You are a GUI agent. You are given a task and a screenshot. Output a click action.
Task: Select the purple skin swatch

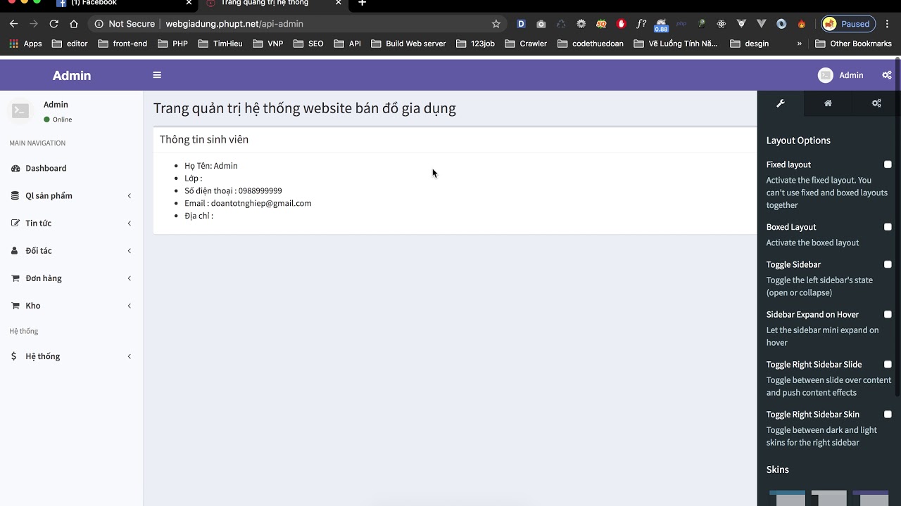[871, 498]
